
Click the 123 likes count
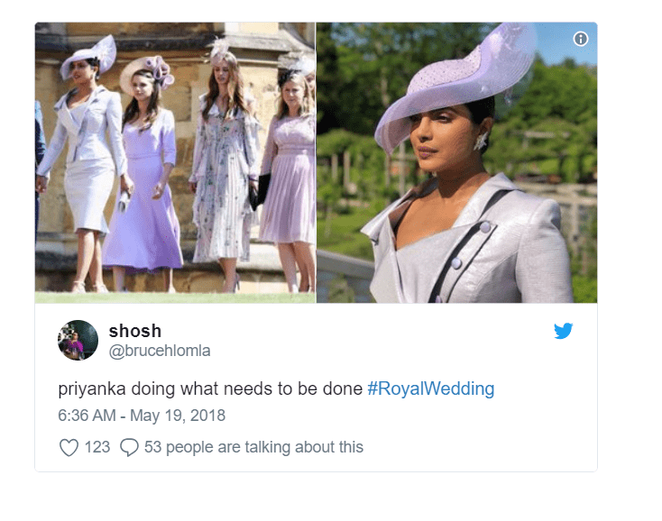(97, 447)
